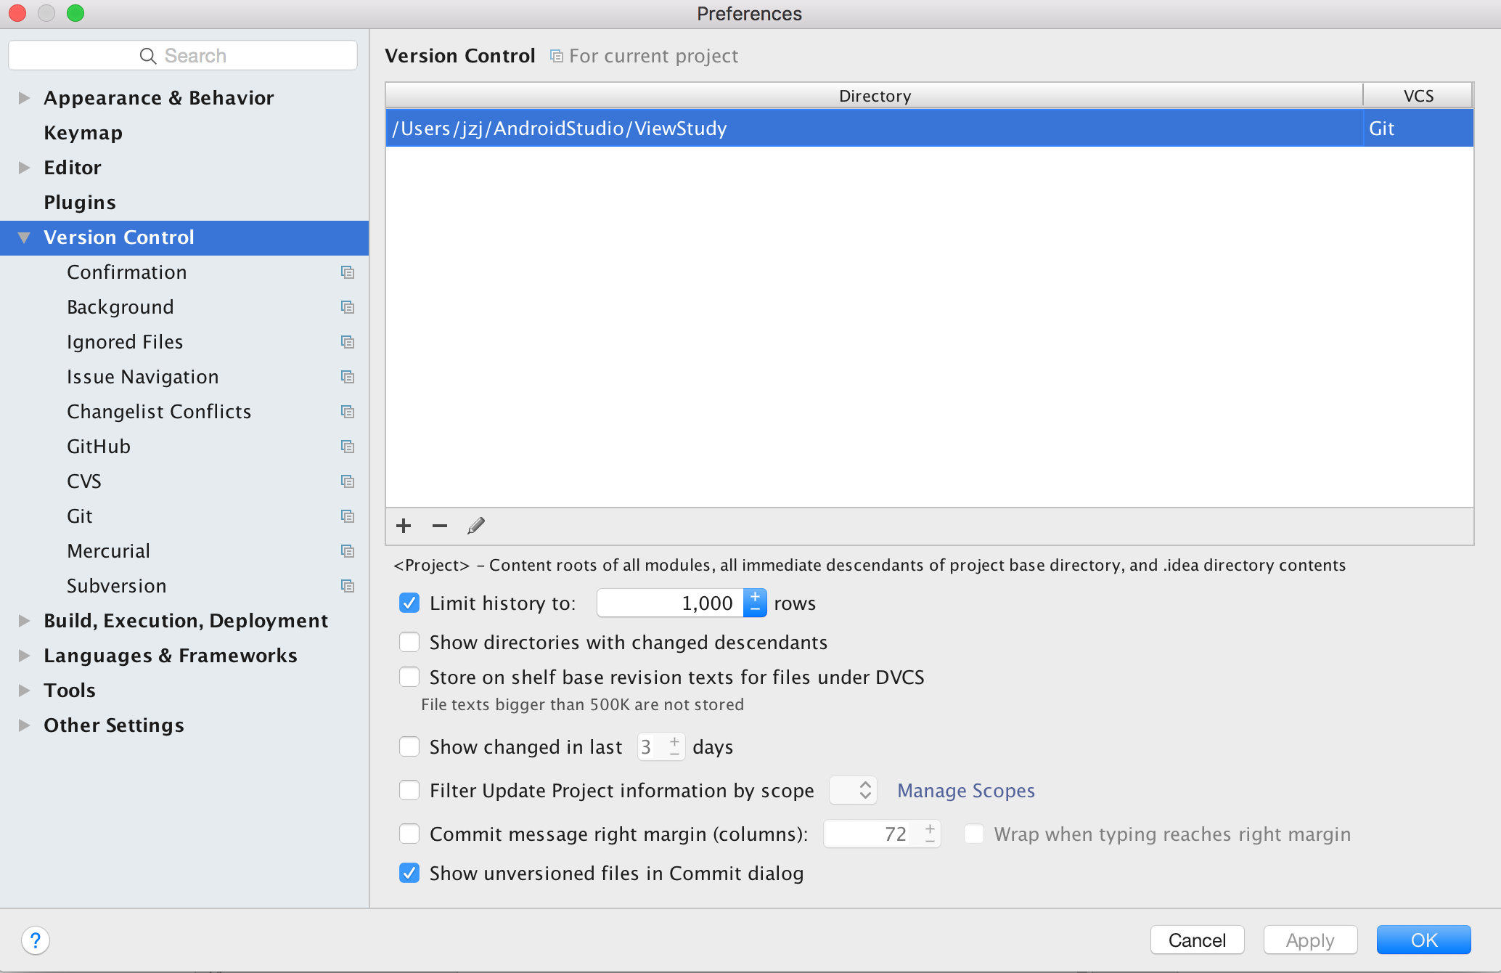Click the project-level icon beside Subversion

pos(348,586)
